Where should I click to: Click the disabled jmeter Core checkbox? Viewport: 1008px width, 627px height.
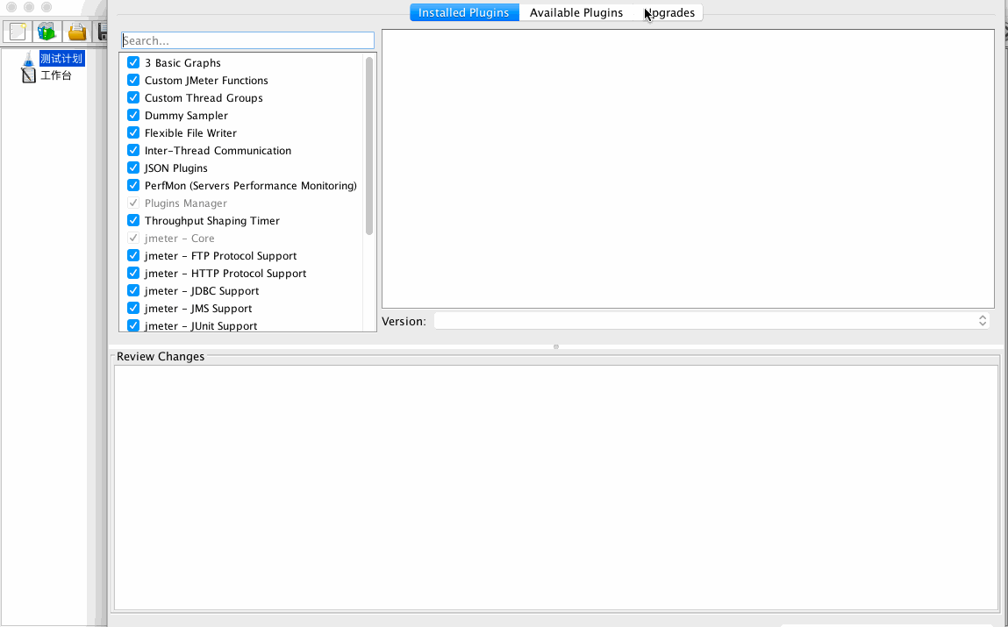[133, 238]
